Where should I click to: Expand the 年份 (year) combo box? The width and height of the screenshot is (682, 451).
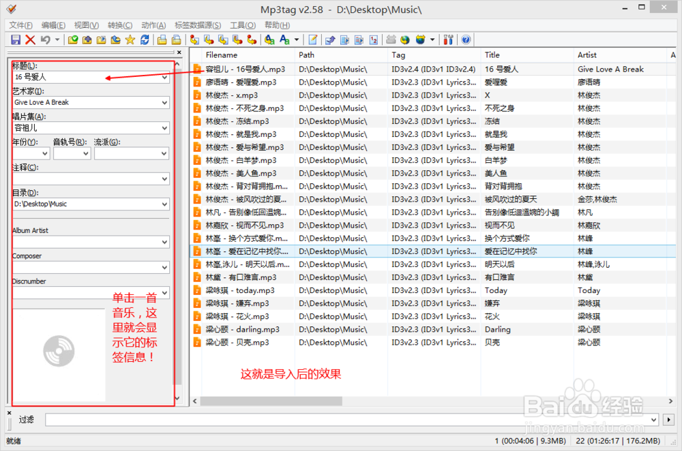click(x=45, y=153)
